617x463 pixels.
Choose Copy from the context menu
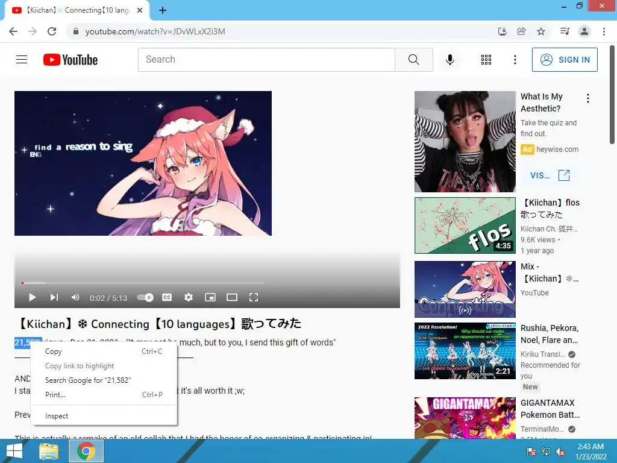tap(104, 351)
